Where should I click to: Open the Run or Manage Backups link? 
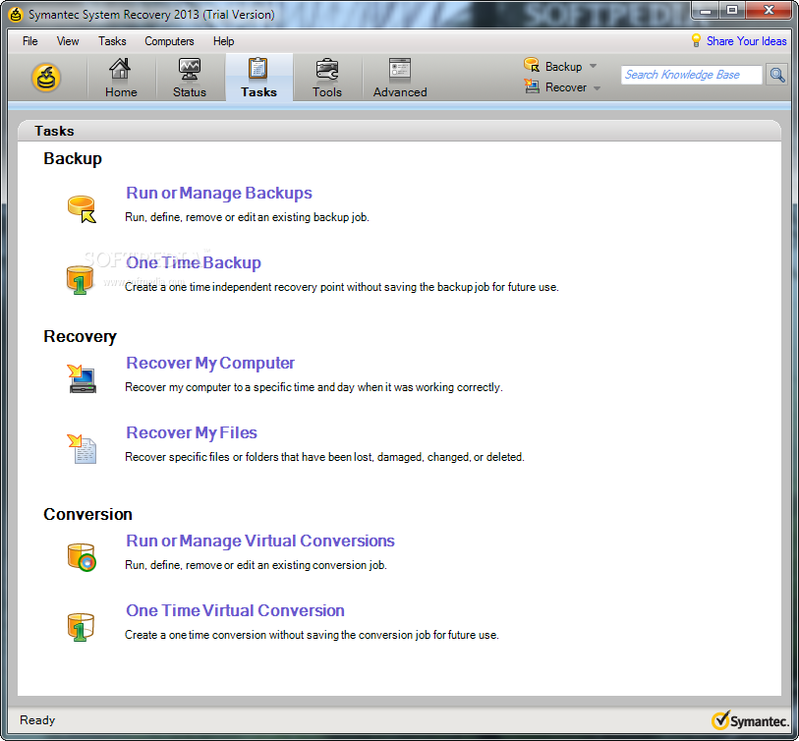219,194
